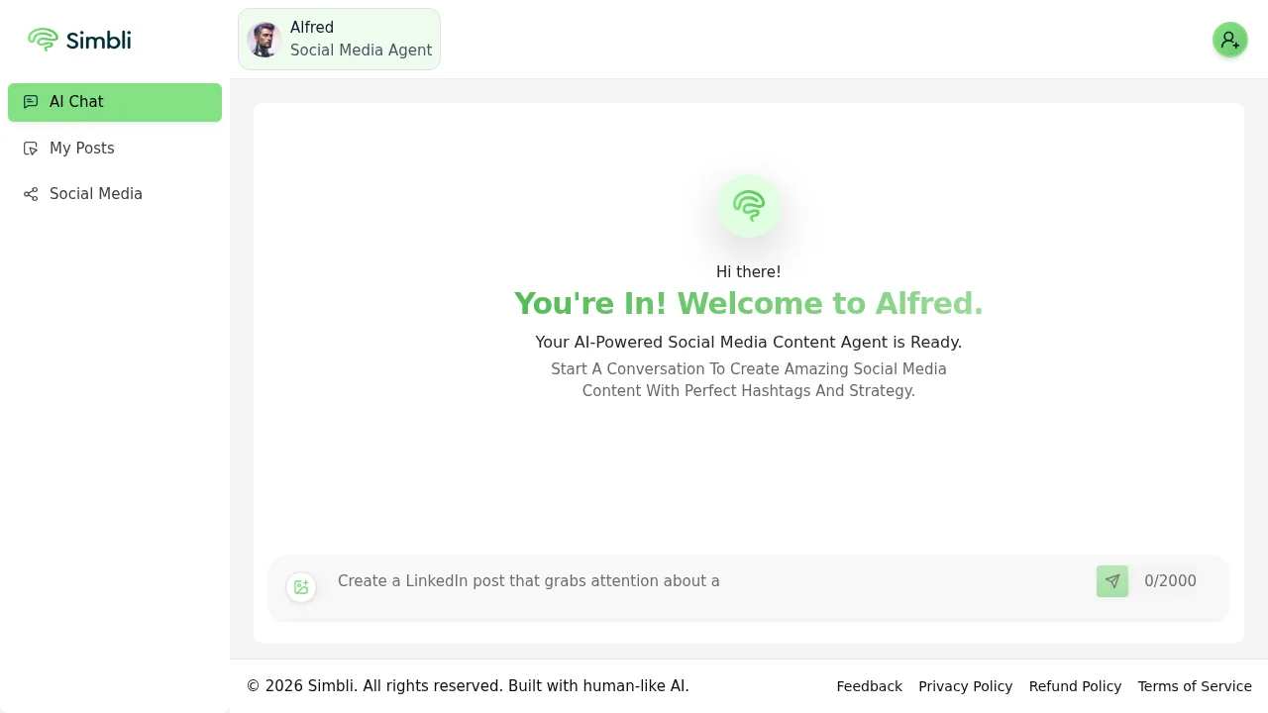Open the Feedback link in footer

tap(869, 686)
